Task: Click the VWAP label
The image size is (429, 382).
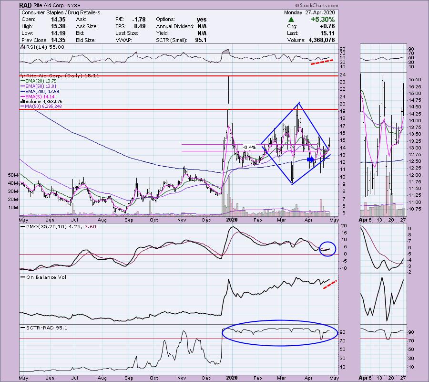Action: click(x=123, y=40)
